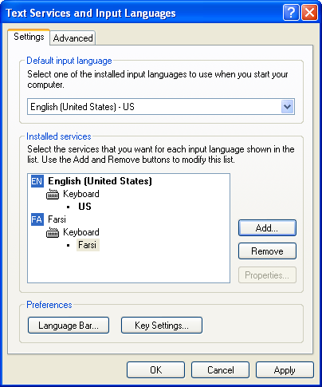
Task: Select the highlighted Farsi keyboard layout
Action: pyautogui.click(x=88, y=245)
